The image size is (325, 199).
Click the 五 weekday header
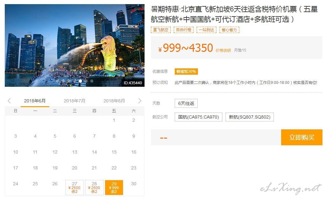tap(114, 111)
